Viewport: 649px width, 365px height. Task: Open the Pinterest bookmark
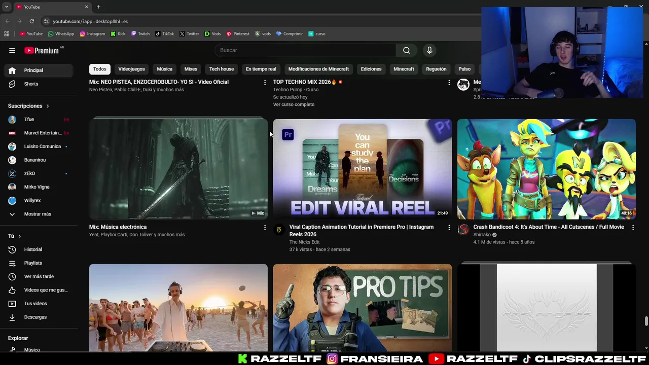coord(238,34)
